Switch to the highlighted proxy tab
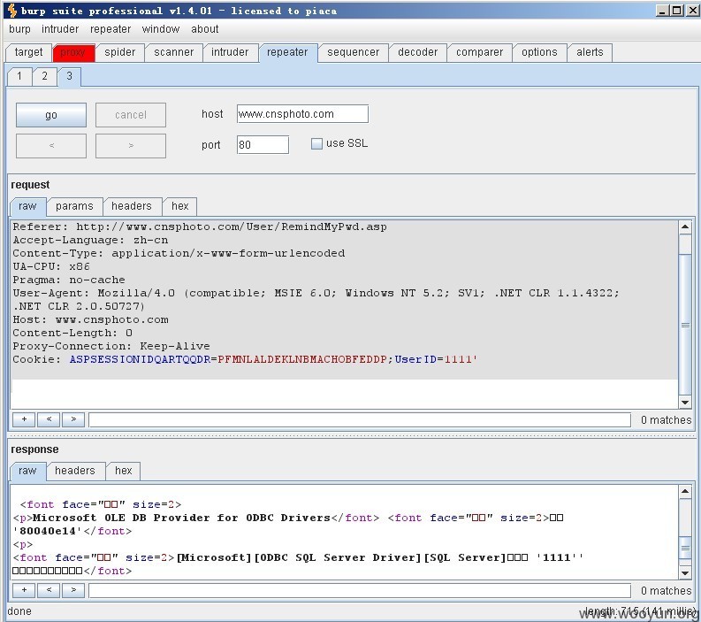 72,52
